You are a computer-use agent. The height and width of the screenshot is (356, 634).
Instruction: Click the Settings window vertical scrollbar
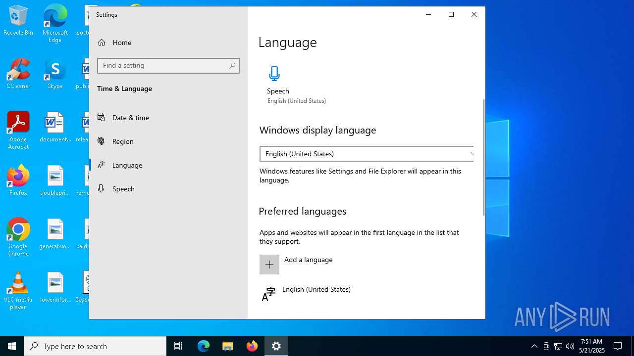pos(483,157)
